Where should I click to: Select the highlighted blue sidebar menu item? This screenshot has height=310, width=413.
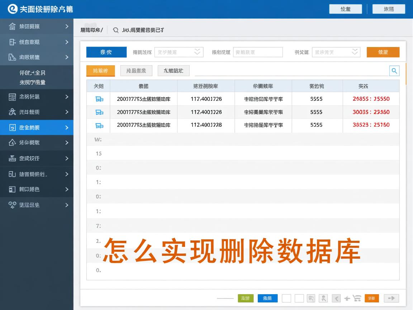tap(36, 127)
